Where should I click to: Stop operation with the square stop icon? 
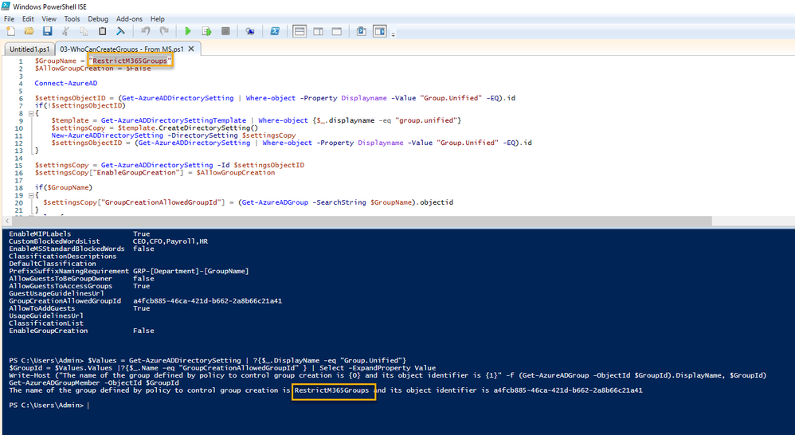coord(225,31)
